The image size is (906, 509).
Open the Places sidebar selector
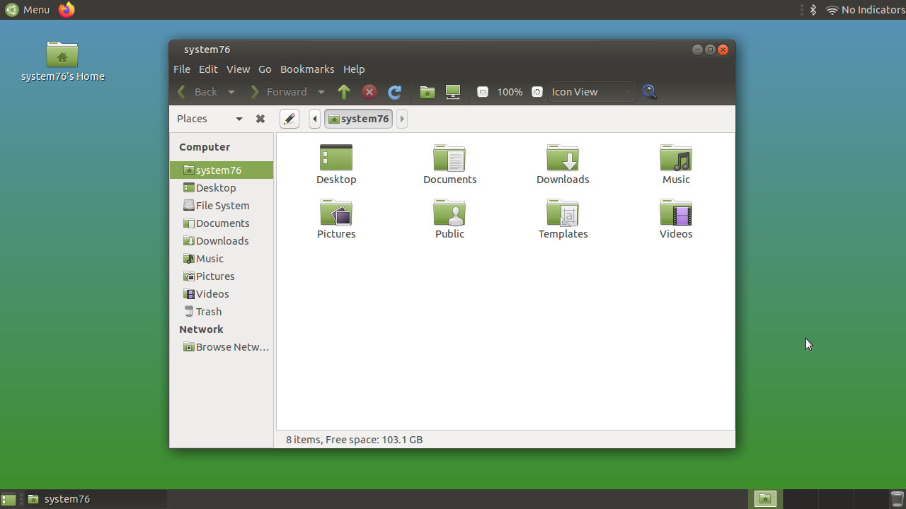[209, 118]
